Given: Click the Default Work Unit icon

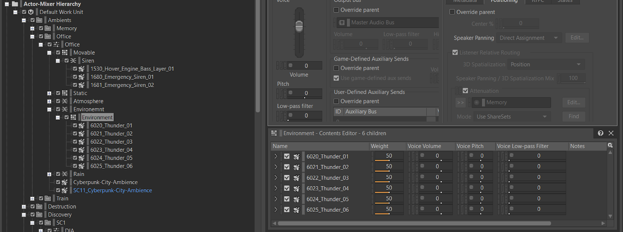Looking at the screenshot, I should point(31,12).
